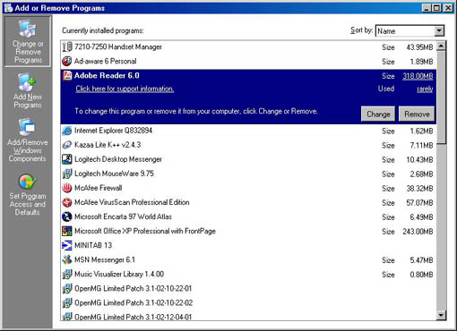The image size is (457, 331).
Task: Select Logitech MouseWare 9.75 entry
Action: 248,174
